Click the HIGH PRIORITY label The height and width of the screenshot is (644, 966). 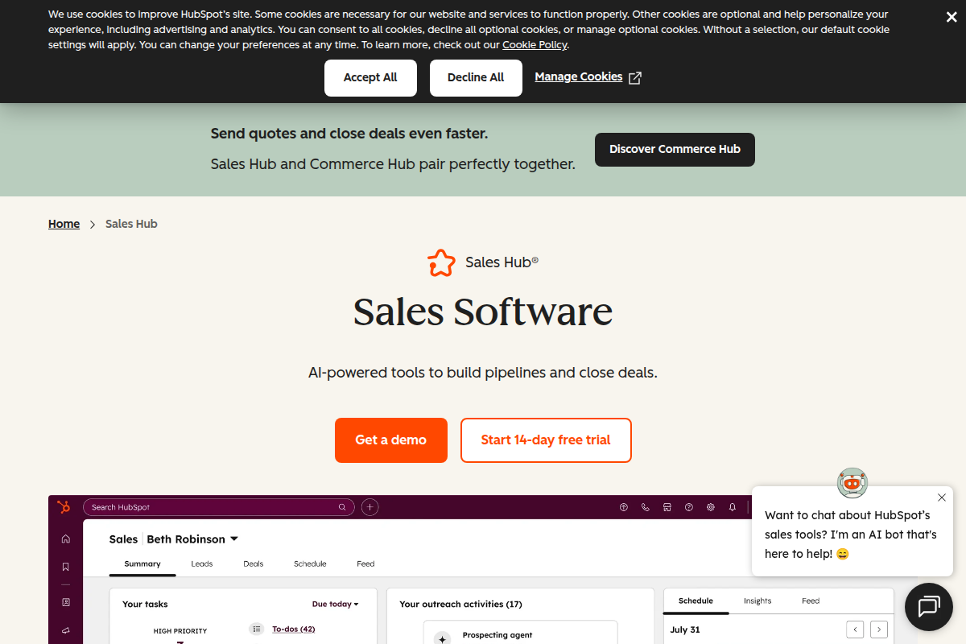(180, 631)
